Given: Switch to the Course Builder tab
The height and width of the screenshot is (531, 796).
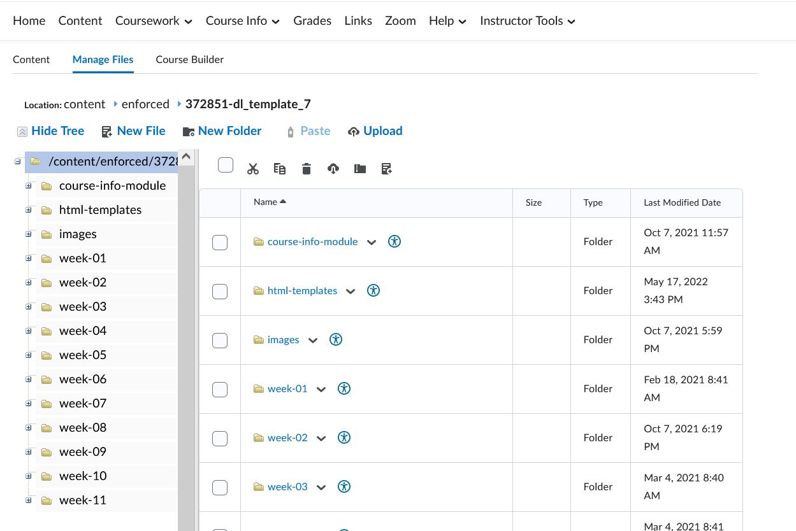Looking at the screenshot, I should coord(189,59).
